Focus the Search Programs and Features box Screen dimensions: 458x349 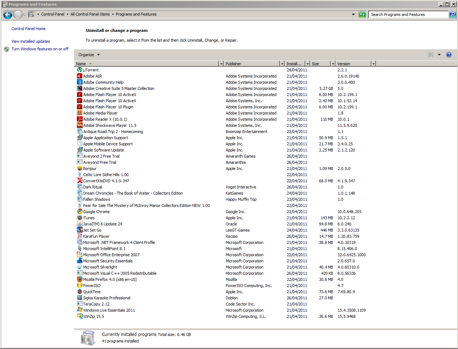408,14
